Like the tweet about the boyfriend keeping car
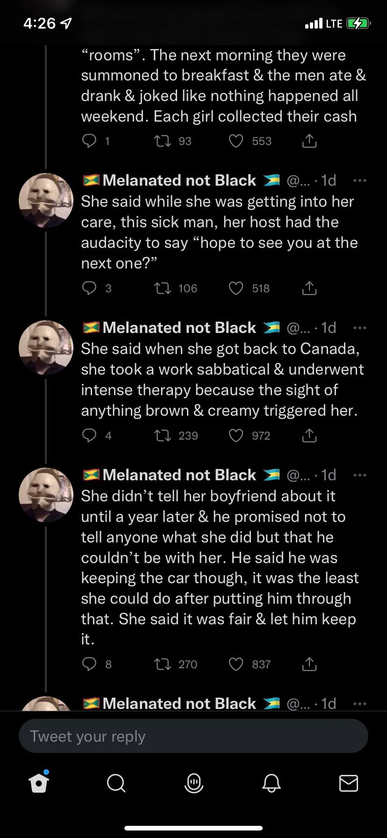387x838 pixels. [236, 664]
